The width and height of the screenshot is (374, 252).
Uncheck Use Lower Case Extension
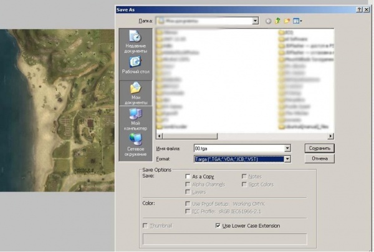[218, 226]
